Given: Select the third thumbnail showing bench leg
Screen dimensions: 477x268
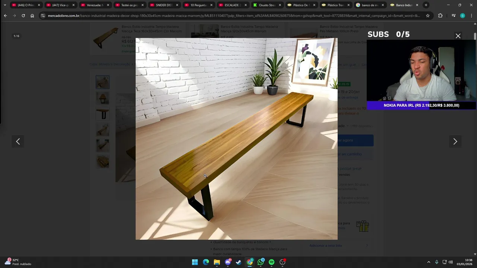Looking at the screenshot, I should click(x=102, y=114).
